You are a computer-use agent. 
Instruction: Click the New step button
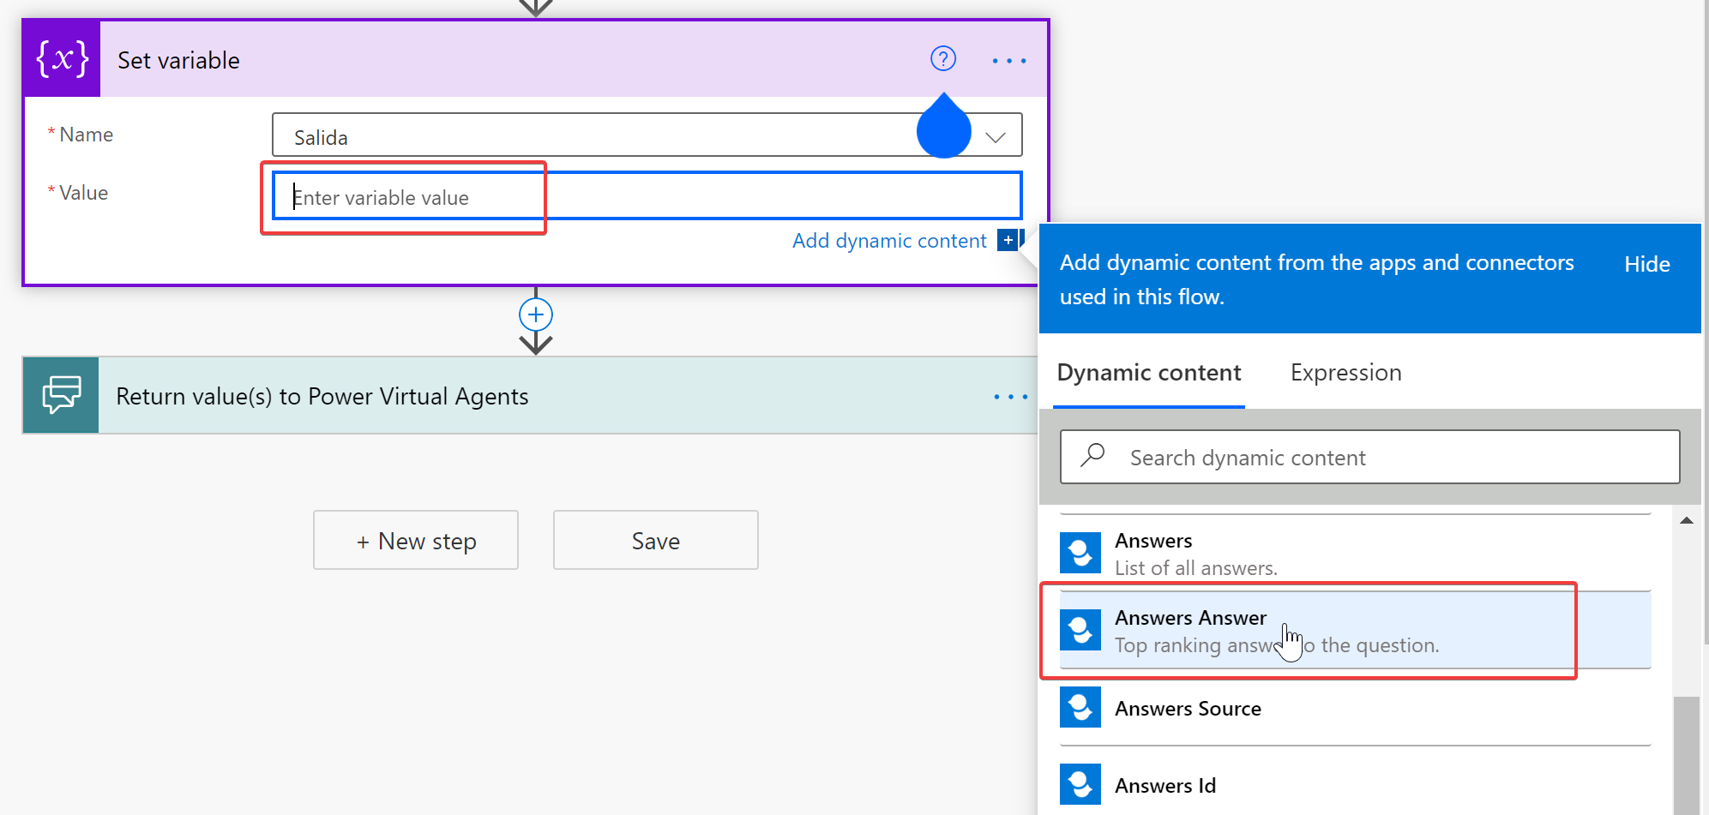[x=416, y=541]
